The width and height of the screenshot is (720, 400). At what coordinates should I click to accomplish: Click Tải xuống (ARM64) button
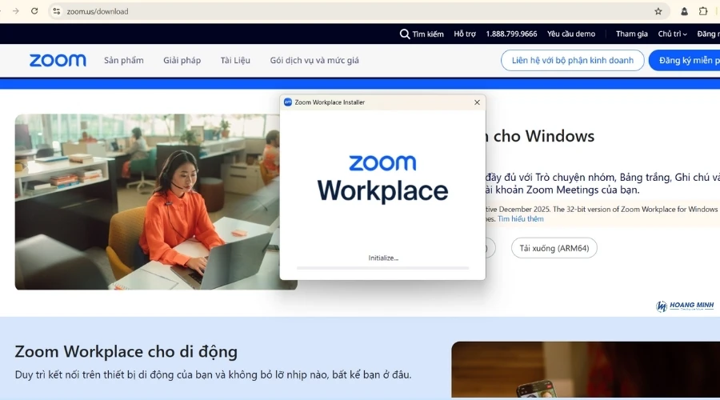point(554,248)
